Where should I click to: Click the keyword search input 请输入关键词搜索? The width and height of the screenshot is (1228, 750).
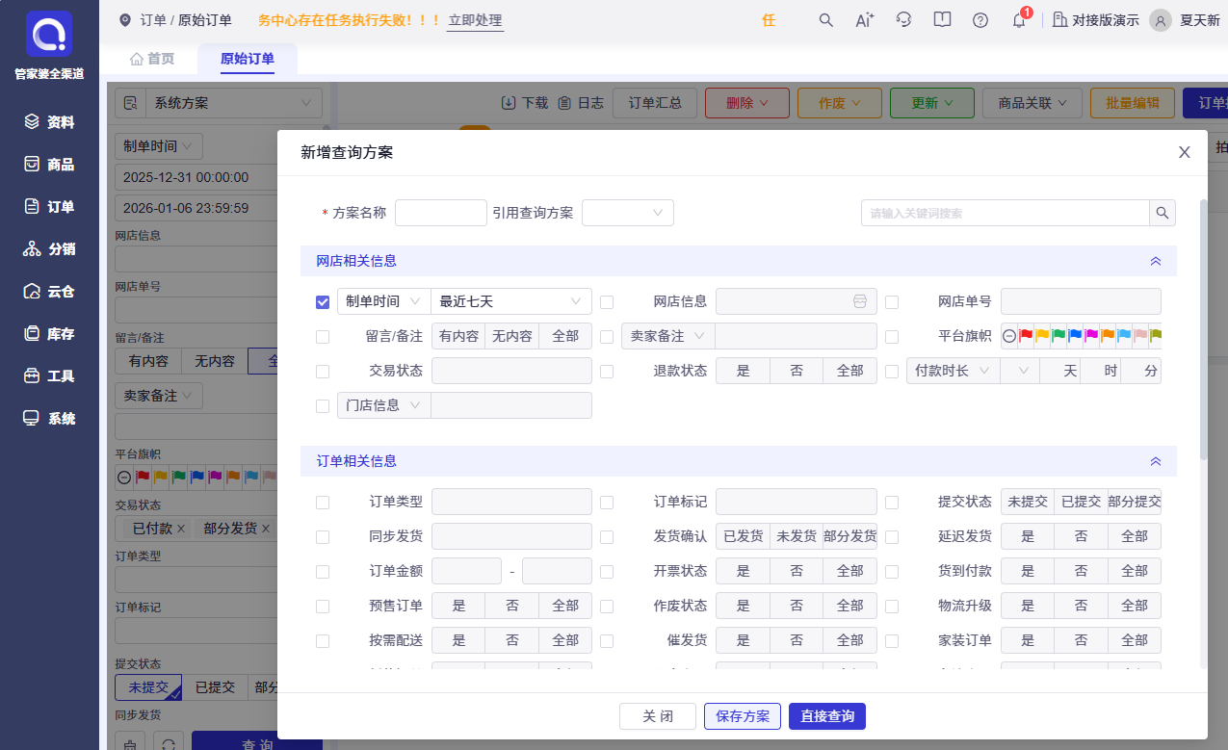point(1006,213)
